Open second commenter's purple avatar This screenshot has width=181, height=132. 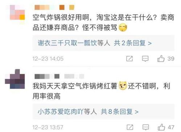(x=15, y=79)
